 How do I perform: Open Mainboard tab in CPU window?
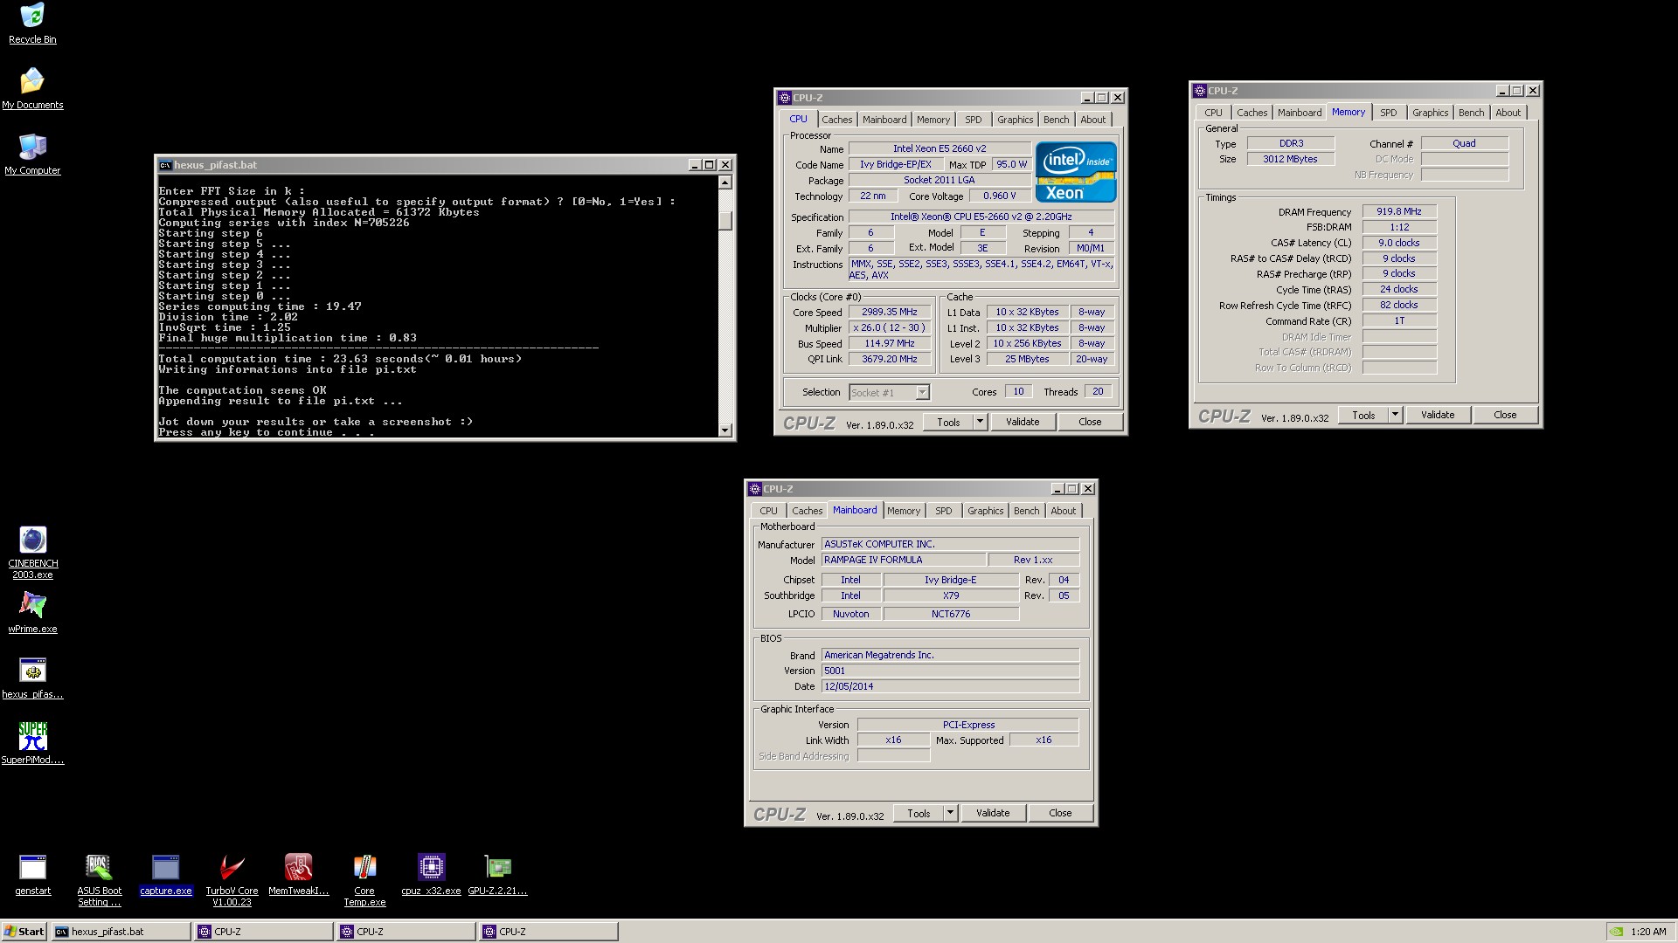pyautogui.click(x=884, y=120)
